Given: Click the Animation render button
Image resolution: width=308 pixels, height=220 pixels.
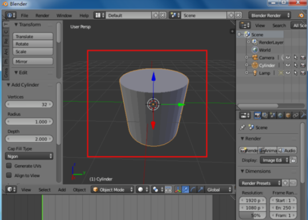Looking at the screenshot, I should [268, 150].
